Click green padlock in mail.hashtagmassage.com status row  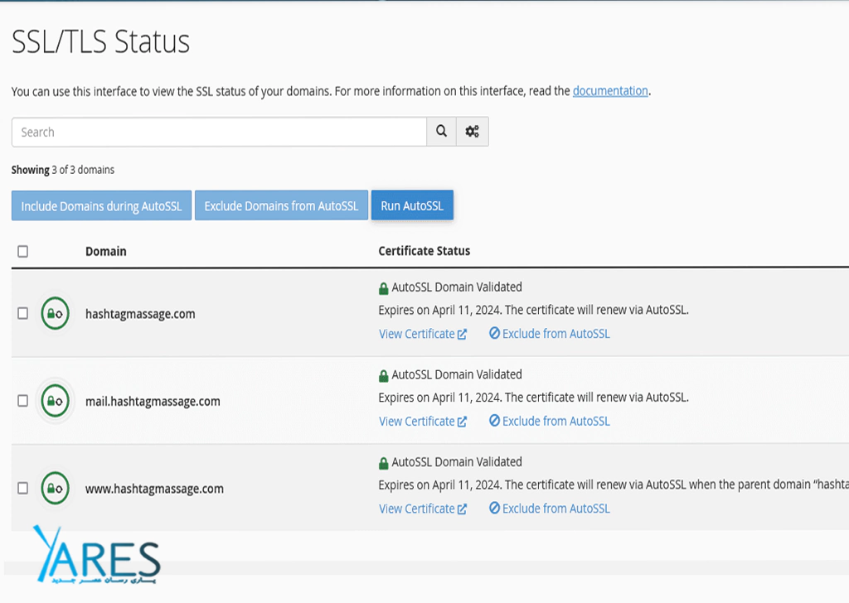(383, 376)
